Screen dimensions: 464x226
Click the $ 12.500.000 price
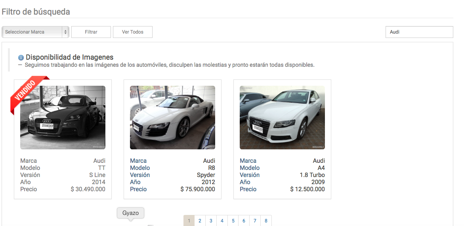tap(307, 189)
